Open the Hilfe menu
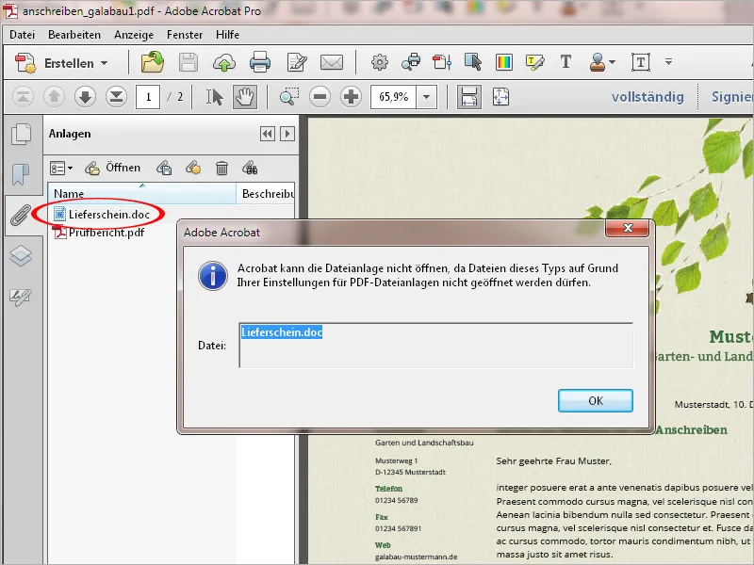 (227, 35)
